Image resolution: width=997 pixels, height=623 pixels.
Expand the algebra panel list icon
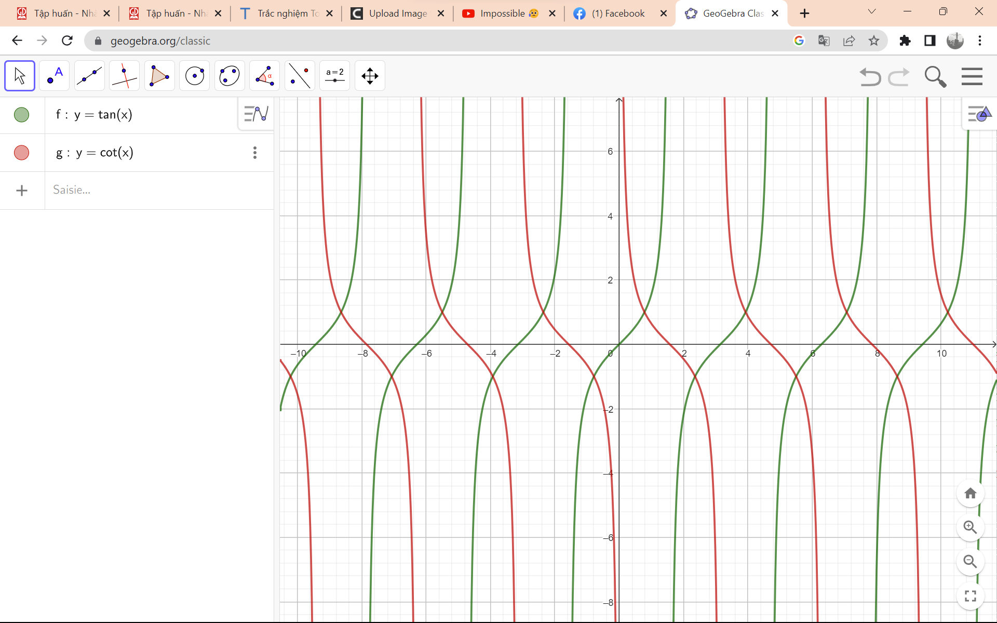coord(255,114)
